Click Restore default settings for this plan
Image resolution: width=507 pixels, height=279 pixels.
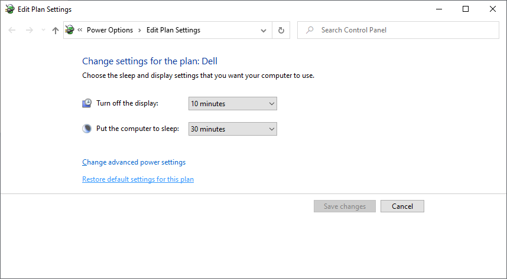(x=138, y=179)
